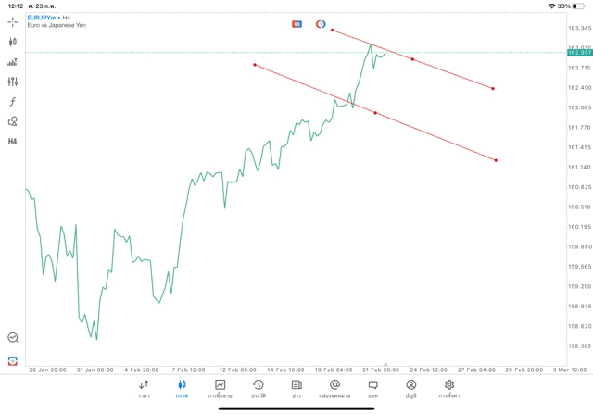593x414 pixels.
Task: Open the การซื้อขาย (Trade) tab
Action: point(220,388)
